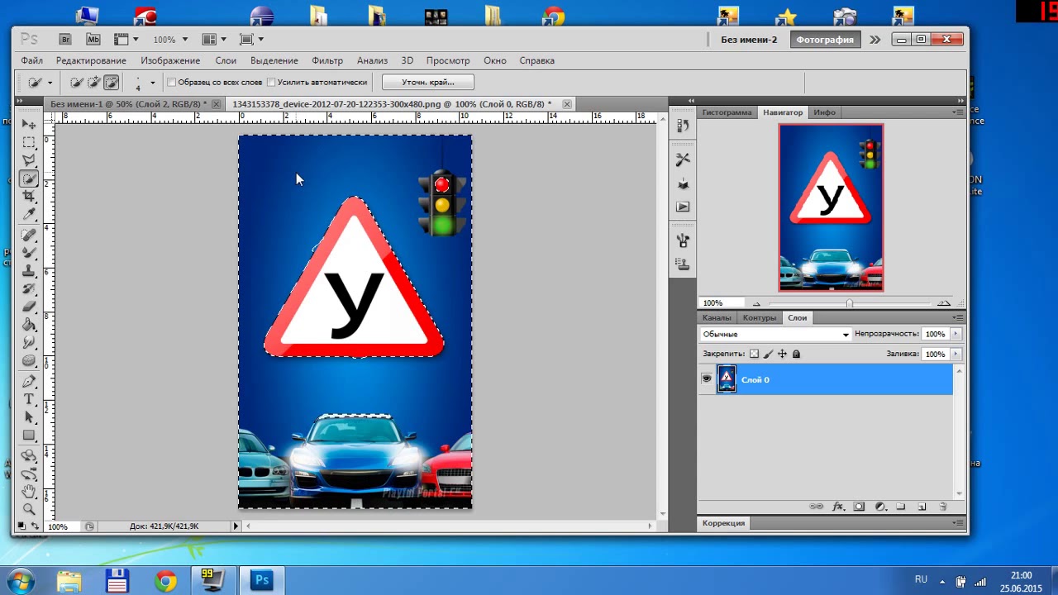Click the Navigator preview thumbnail
The width and height of the screenshot is (1058, 595).
pyautogui.click(x=831, y=207)
